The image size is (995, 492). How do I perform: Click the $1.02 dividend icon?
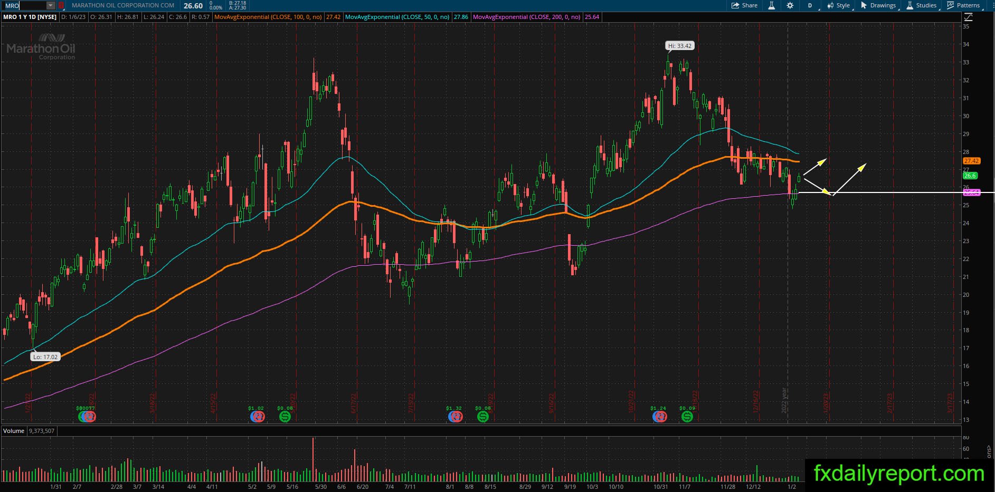(257, 417)
